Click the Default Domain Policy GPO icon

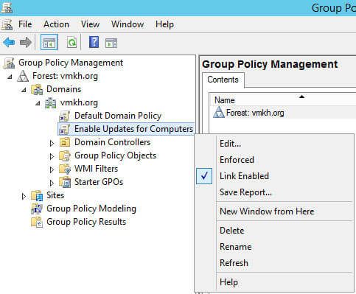[x=65, y=116]
